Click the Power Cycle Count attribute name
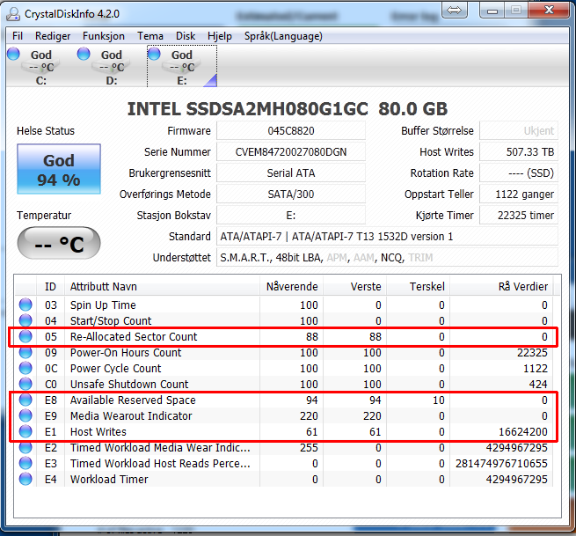Image resolution: width=576 pixels, height=536 pixels. (x=116, y=368)
